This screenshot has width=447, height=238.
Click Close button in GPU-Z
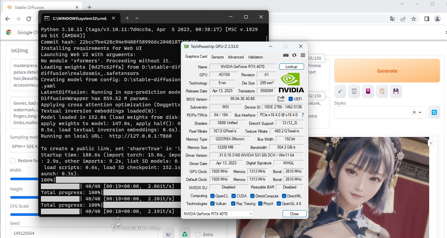coord(294,214)
